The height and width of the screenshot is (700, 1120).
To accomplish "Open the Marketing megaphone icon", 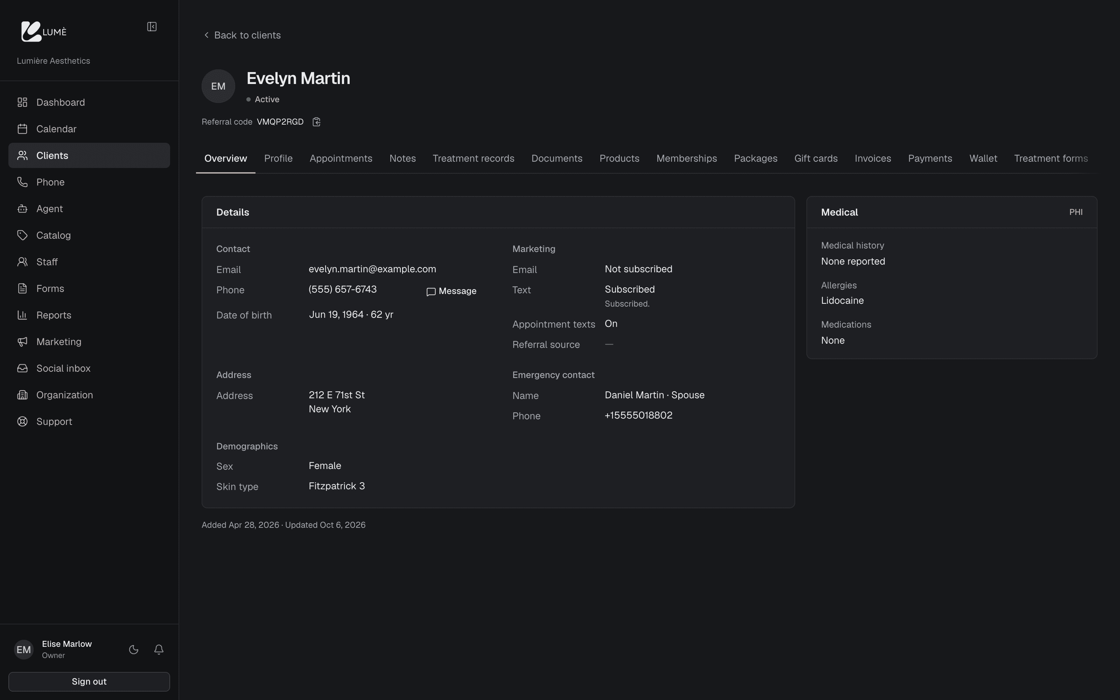I will click(x=22, y=342).
